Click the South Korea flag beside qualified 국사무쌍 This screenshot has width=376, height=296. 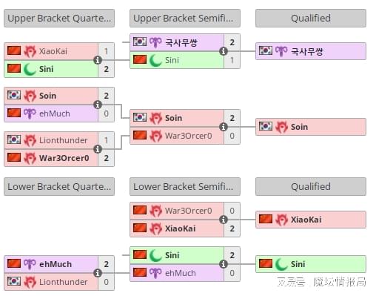point(266,50)
